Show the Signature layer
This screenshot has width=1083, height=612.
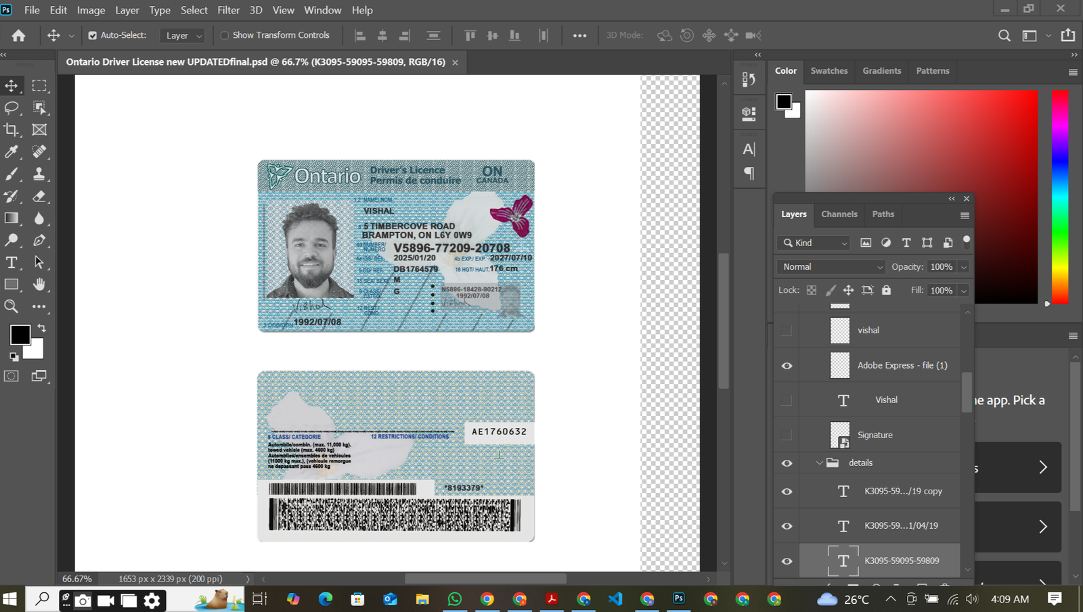click(x=787, y=435)
